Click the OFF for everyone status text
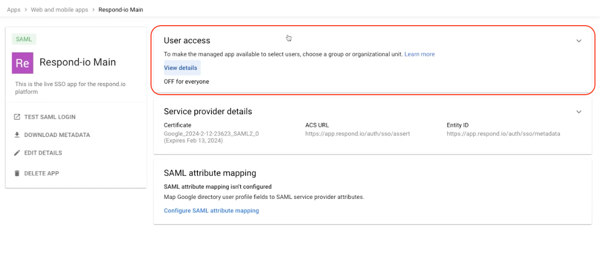Image resolution: width=600 pixels, height=280 pixels. coord(186,82)
